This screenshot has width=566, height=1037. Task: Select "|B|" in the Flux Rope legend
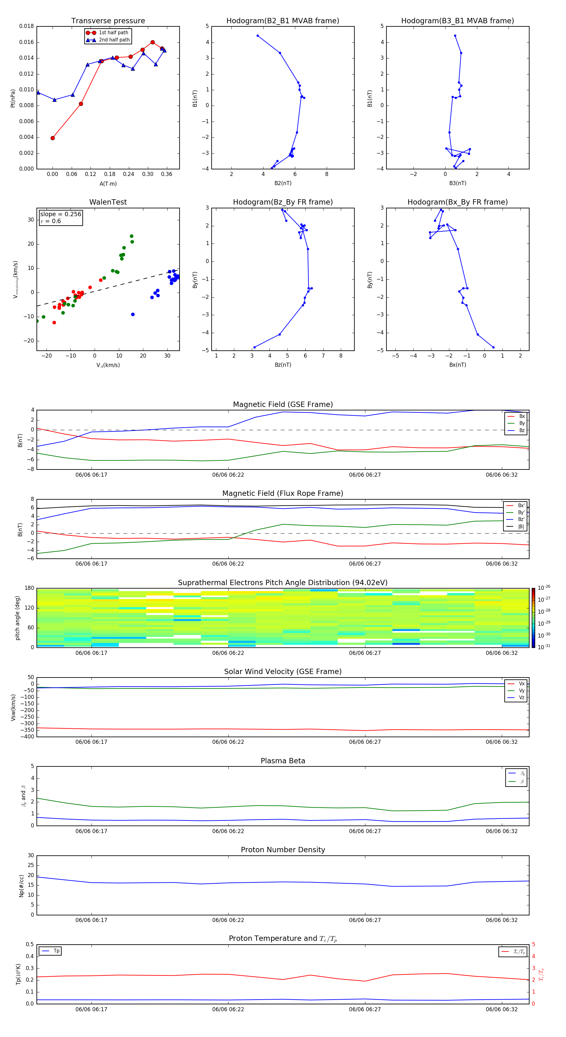(515, 527)
